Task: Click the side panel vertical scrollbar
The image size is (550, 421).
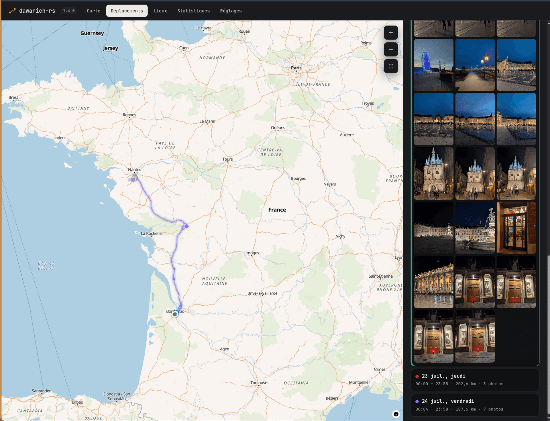Action: click(x=548, y=335)
